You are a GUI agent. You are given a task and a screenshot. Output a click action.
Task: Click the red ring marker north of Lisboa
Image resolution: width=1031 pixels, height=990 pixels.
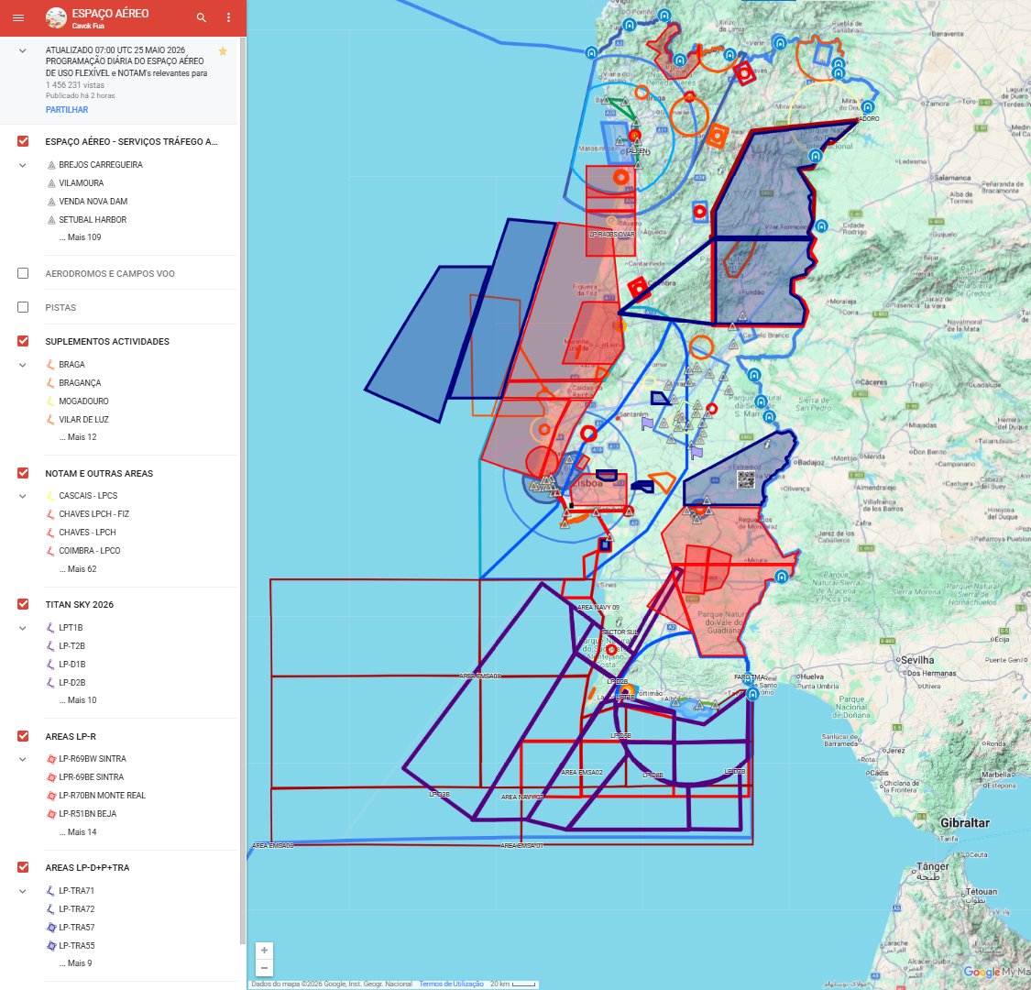(588, 434)
